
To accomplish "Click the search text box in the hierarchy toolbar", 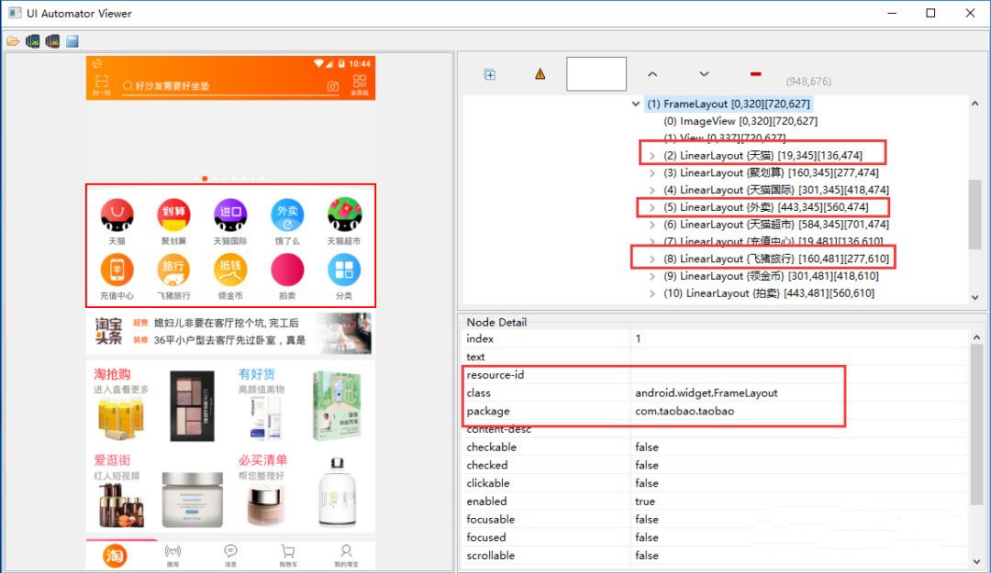I will (x=596, y=74).
